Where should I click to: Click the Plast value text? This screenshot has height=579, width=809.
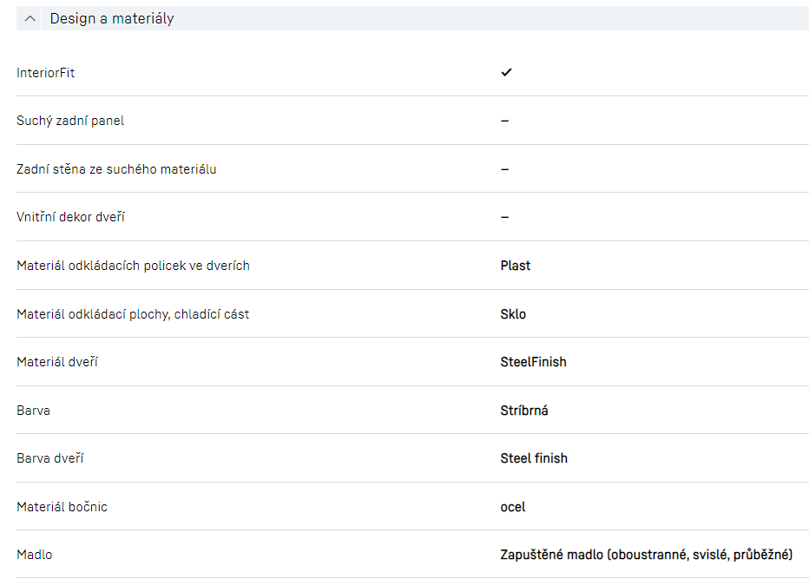pyautogui.click(x=515, y=266)
